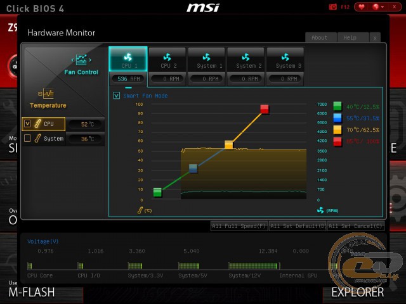Click the CPU 52°C temperature value
The width and height of the screenshot is (406, 304).
[x=88, y=124]
